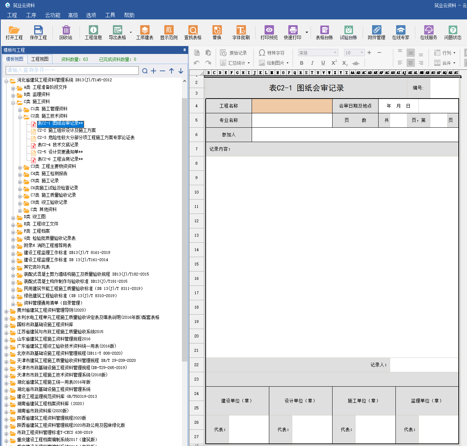Click plus icon beside template search
This screenshot has height=446, width=467.
point(154,71)
